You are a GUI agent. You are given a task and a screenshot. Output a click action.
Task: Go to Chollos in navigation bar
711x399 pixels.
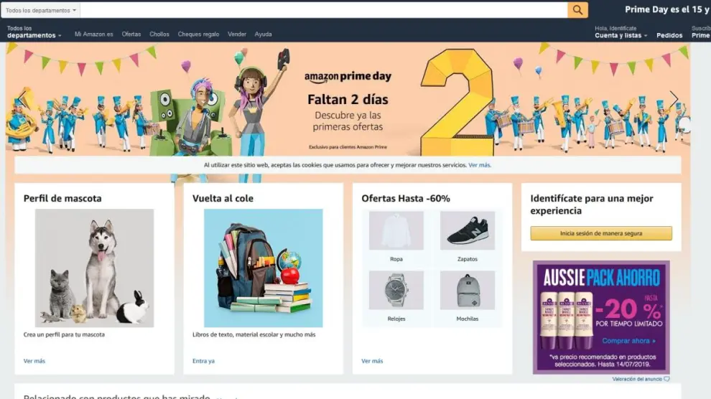click(x=159, y=34)
